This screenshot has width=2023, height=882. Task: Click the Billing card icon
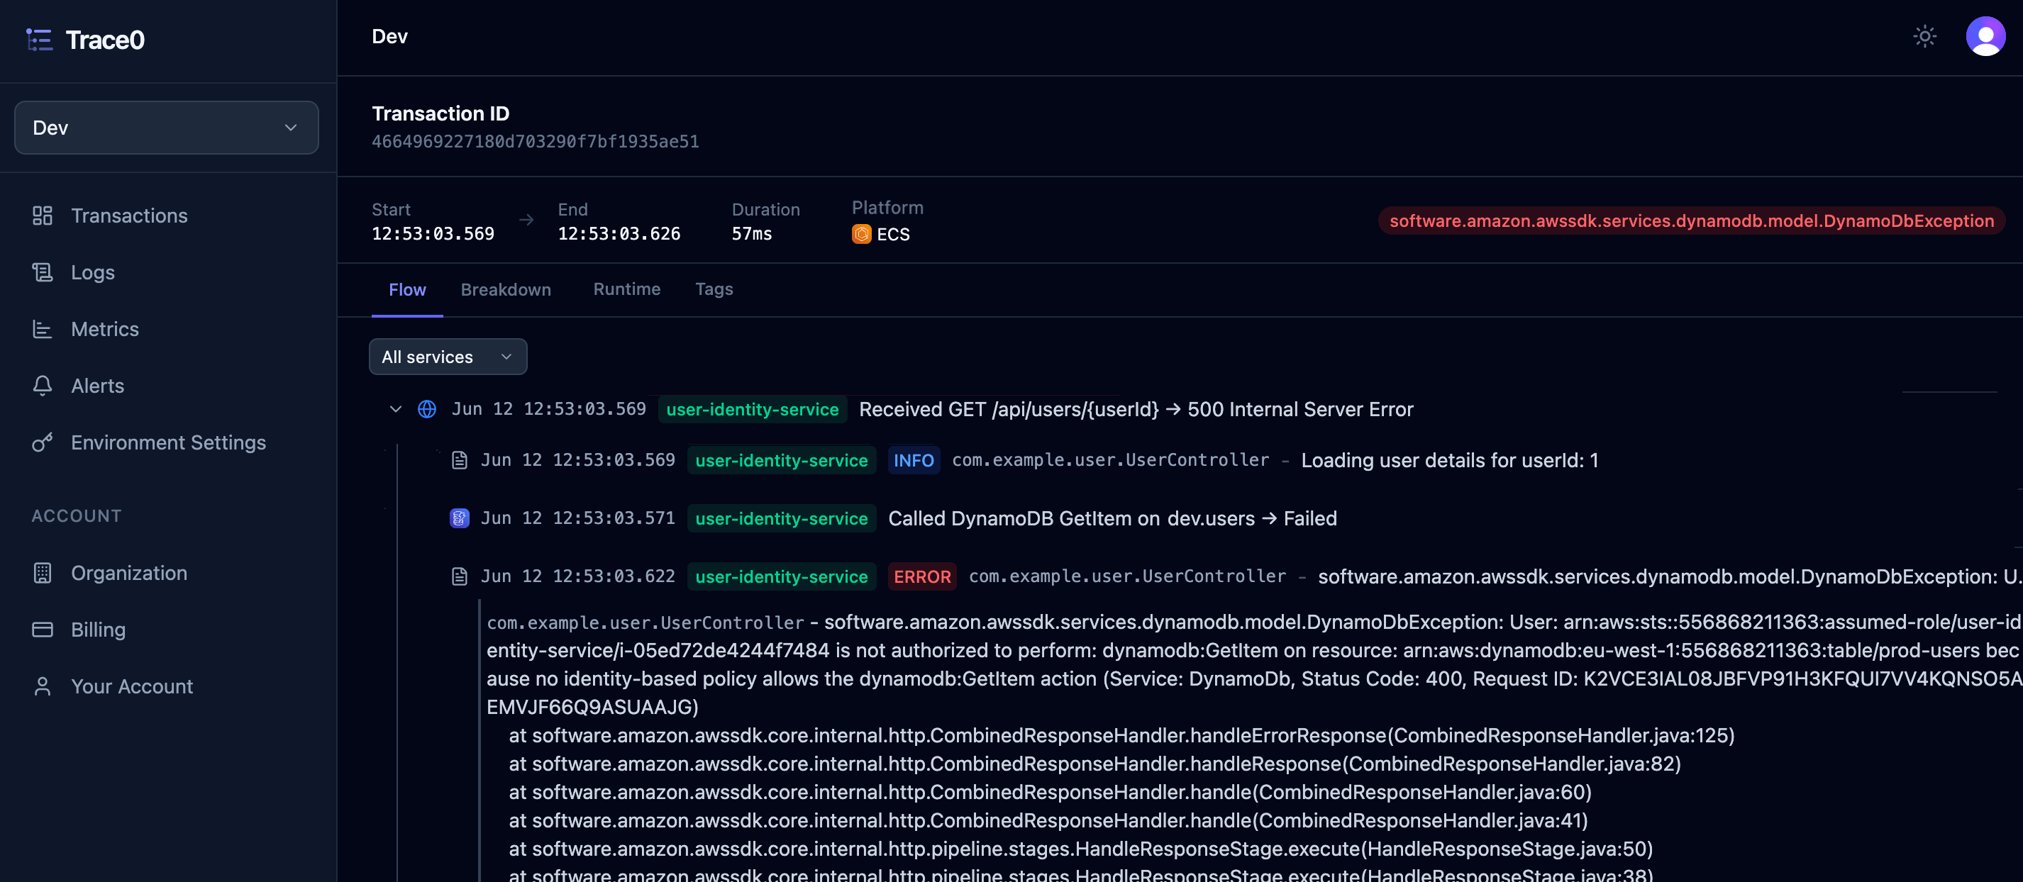coord(43,630)
